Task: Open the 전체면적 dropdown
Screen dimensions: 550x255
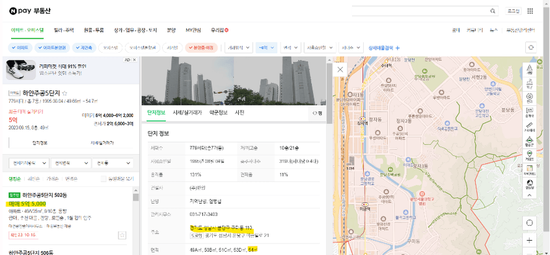Action: click(70, 163)
